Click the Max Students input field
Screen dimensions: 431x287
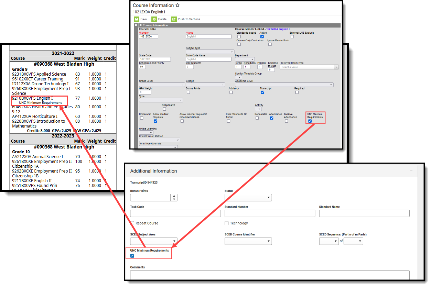pyautogui.click(x=190, y=67)
